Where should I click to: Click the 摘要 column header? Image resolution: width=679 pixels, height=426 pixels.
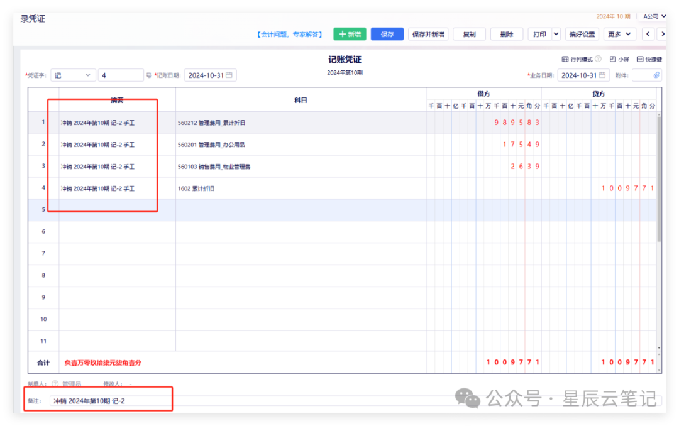117,100
